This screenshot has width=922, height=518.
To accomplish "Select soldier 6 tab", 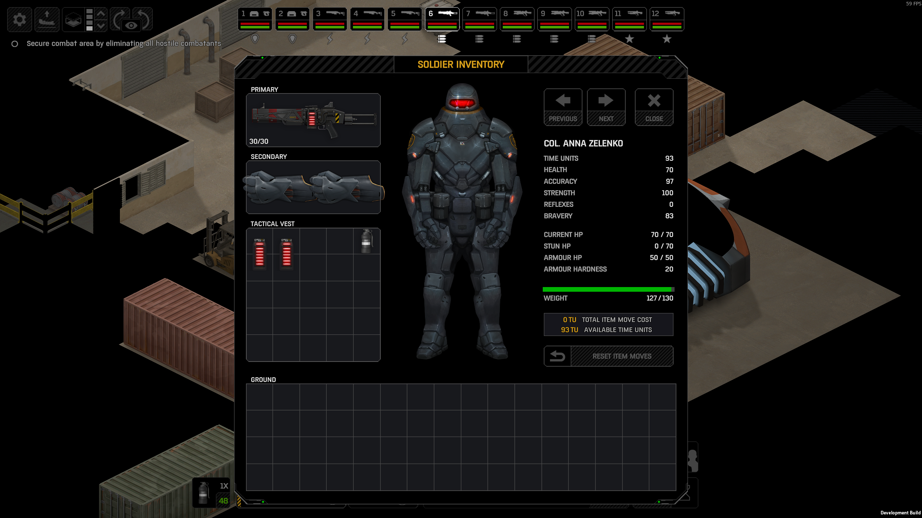I will click(442, 19).
